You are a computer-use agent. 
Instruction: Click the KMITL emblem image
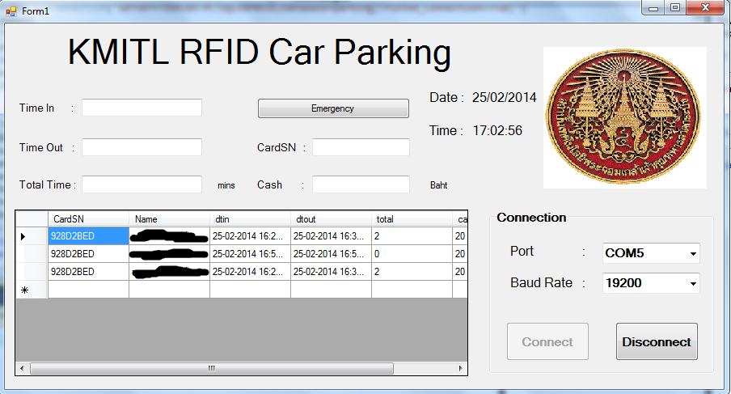[625, 117]
